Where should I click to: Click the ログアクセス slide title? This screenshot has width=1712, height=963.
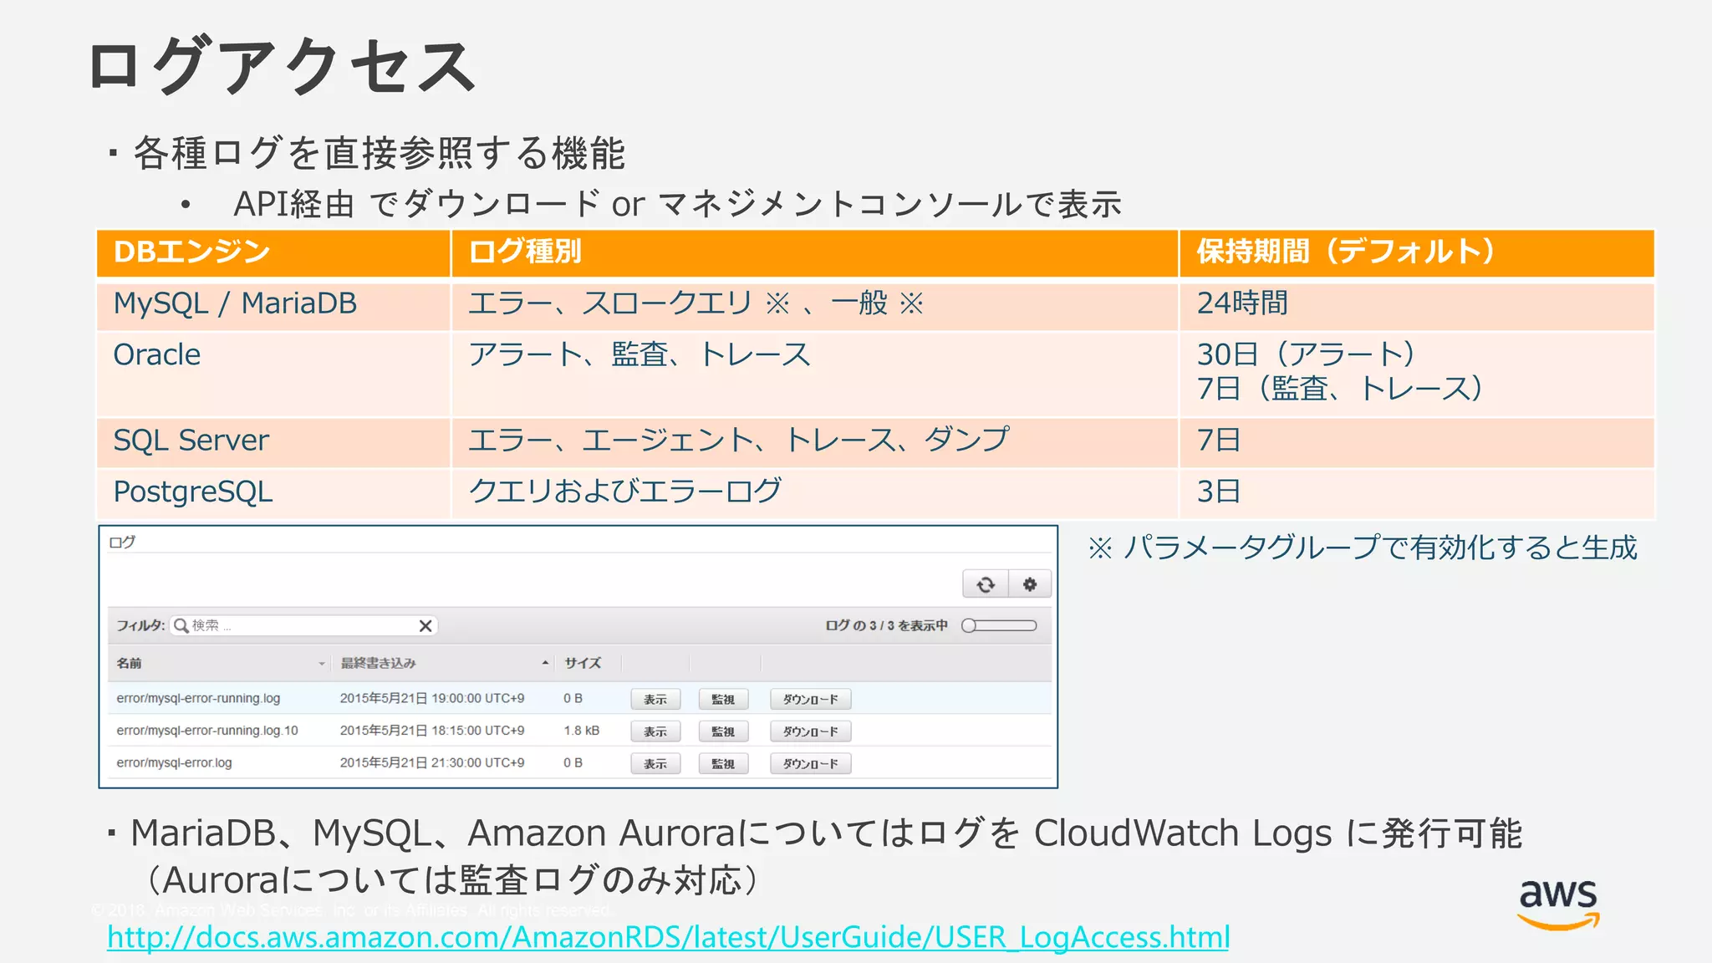[282, 65]
